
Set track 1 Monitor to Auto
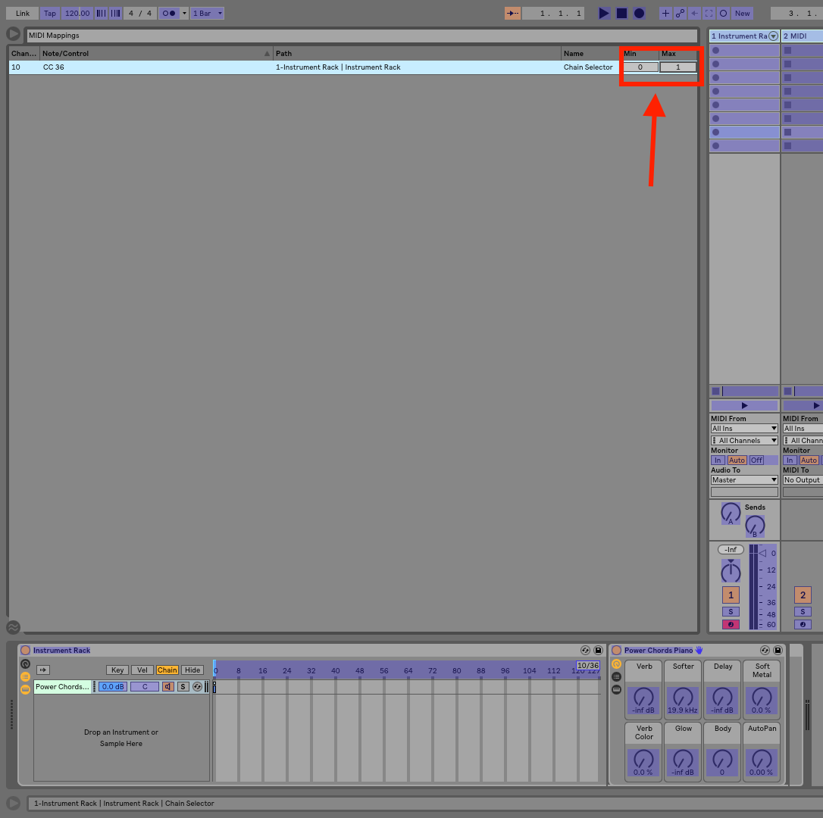coord(737,461)
